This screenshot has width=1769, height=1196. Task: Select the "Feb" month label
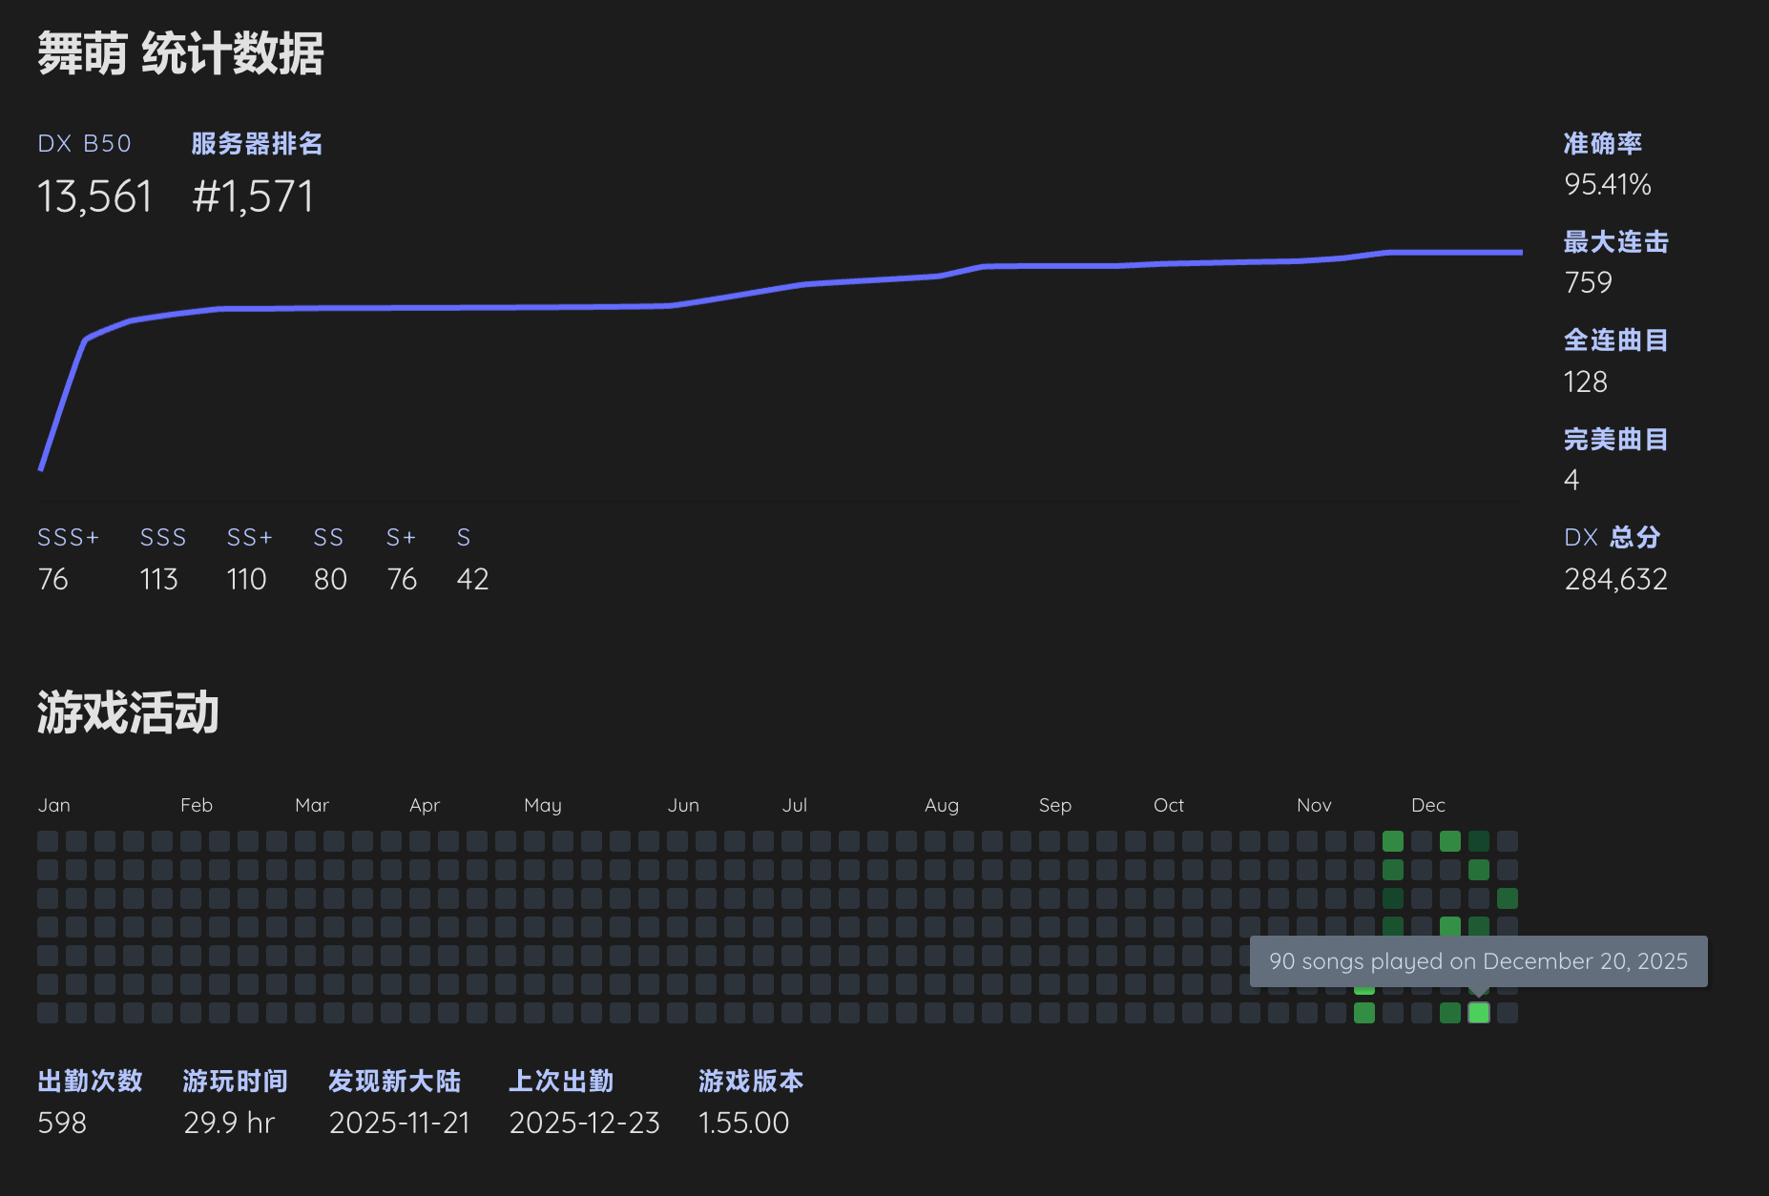(x=197, y=805)
